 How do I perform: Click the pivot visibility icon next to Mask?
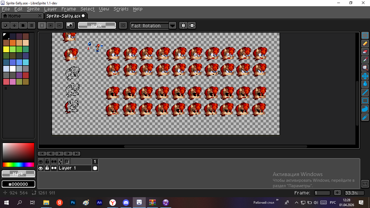(x=123, y=25)
